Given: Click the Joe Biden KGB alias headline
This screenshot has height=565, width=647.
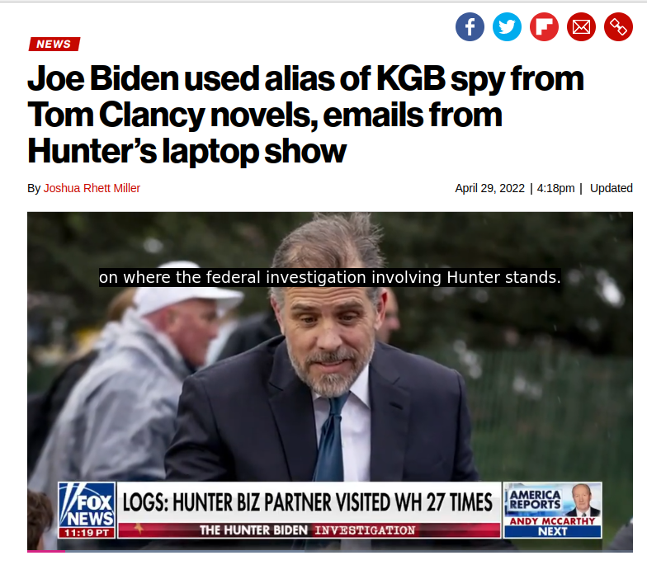Looking at the screenshot, I should pyautogui.click(x=305, y=115).
